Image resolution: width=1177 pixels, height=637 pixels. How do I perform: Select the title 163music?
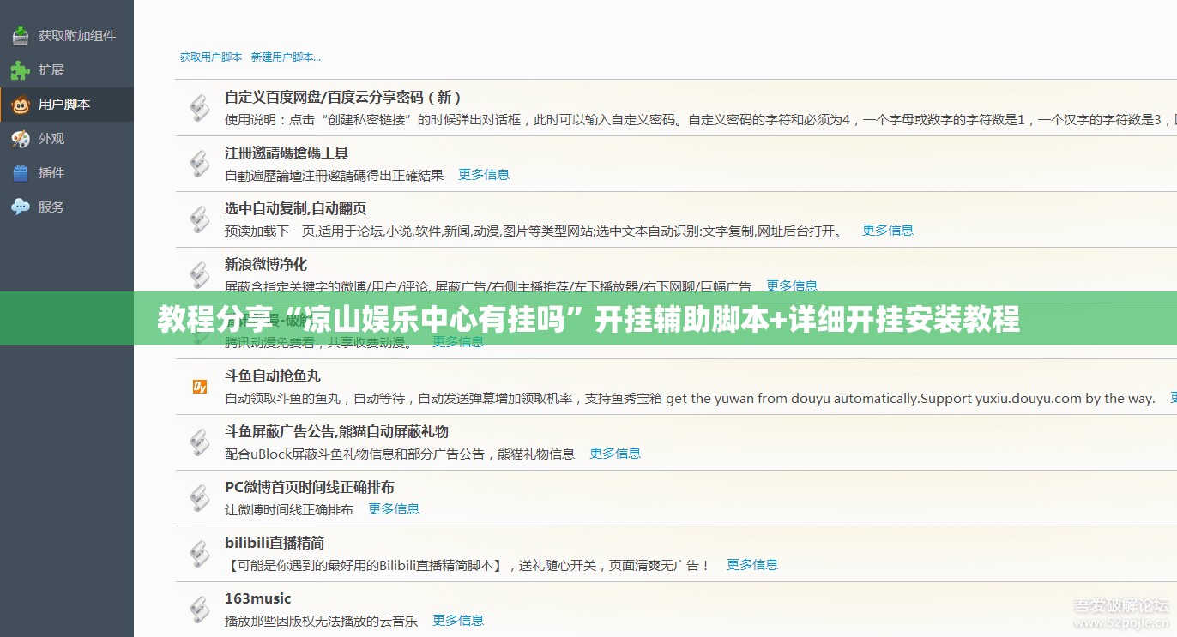coord(258,599)
